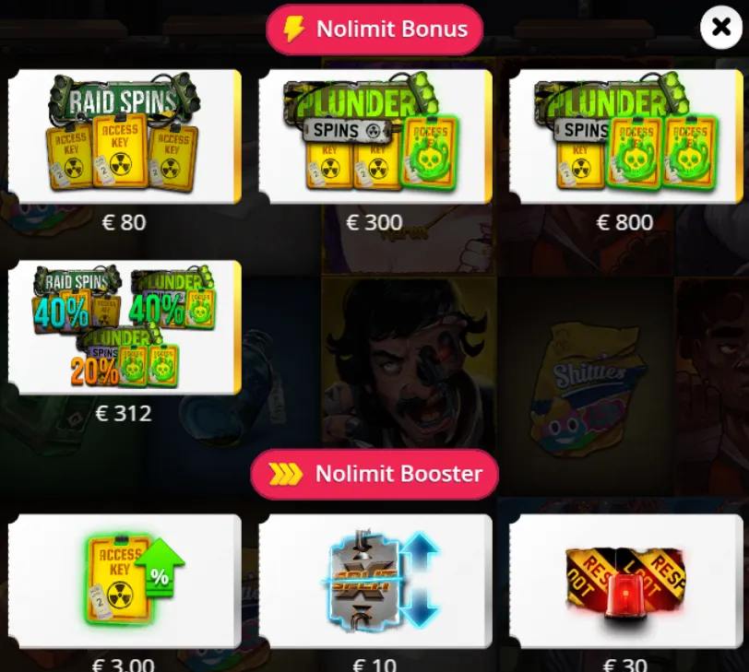The image size is (749, 672).
Task: Click the Nolimit Booster header button
Action: coord(374,474)
